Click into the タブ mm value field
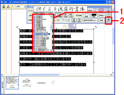The height and width of the screenshot is (95, 124). click(64, 20)
